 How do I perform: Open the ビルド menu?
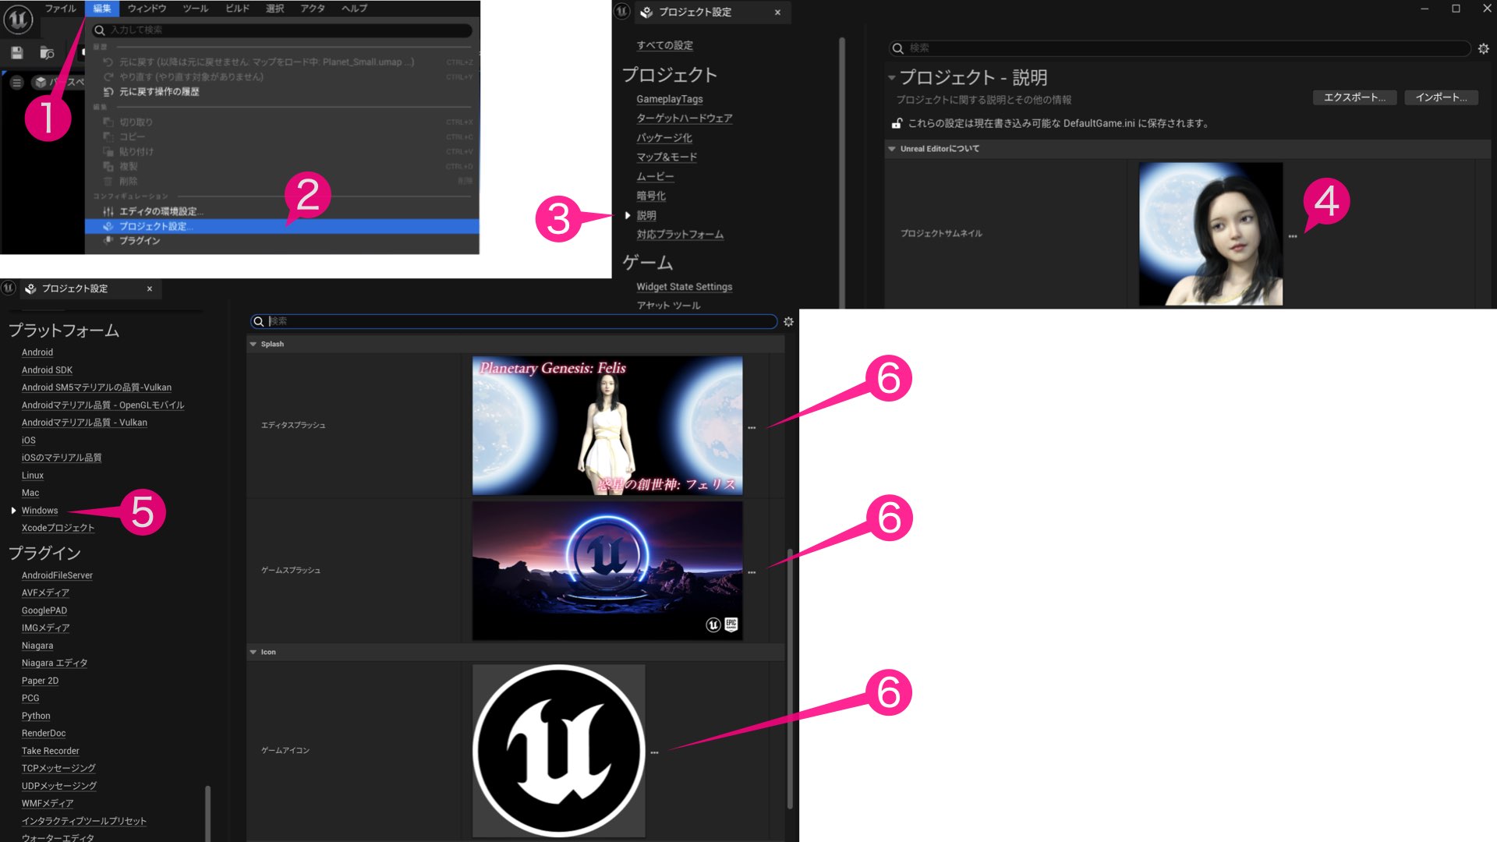[x=238, y=9]
